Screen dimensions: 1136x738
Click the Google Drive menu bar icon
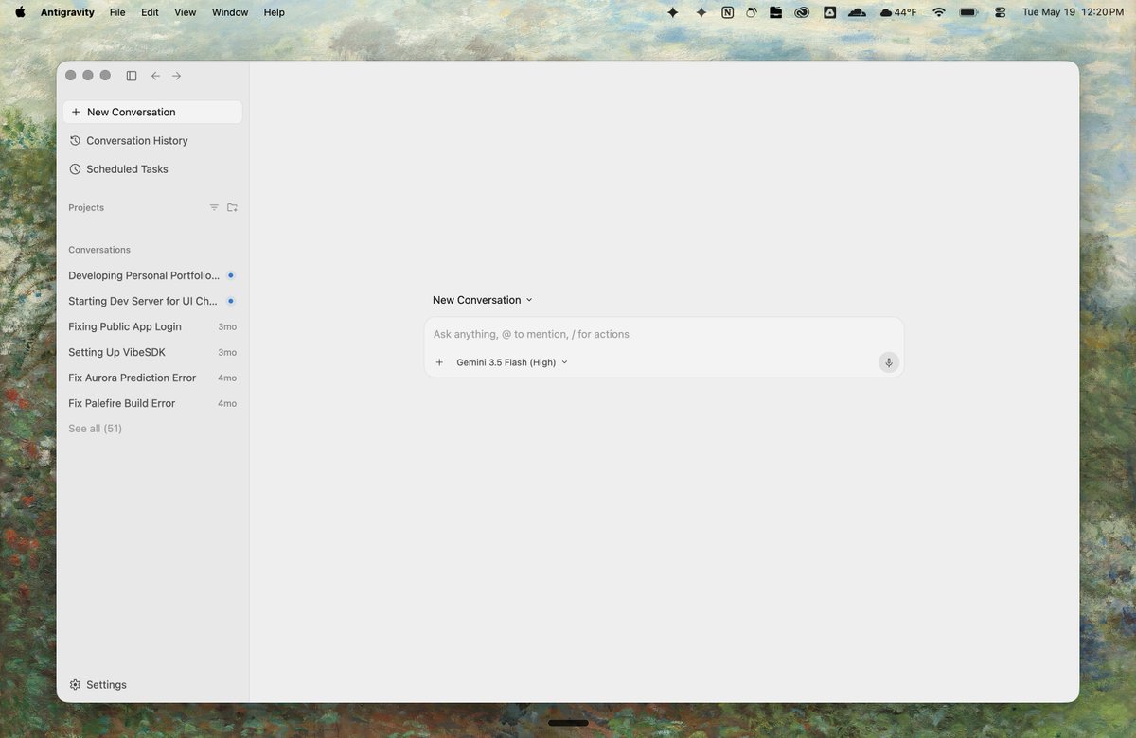tap(829, 12)
